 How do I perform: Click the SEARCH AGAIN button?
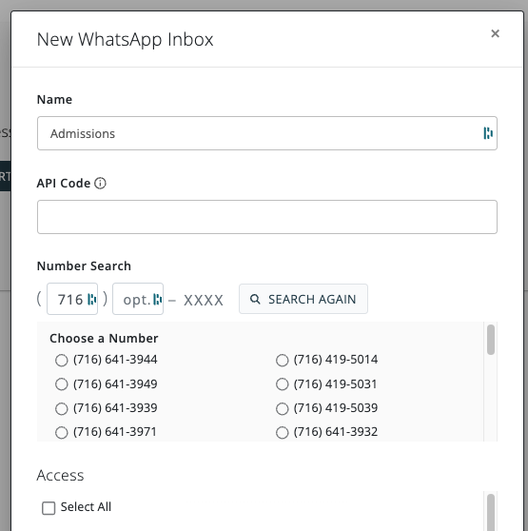[x=303, y=299]
